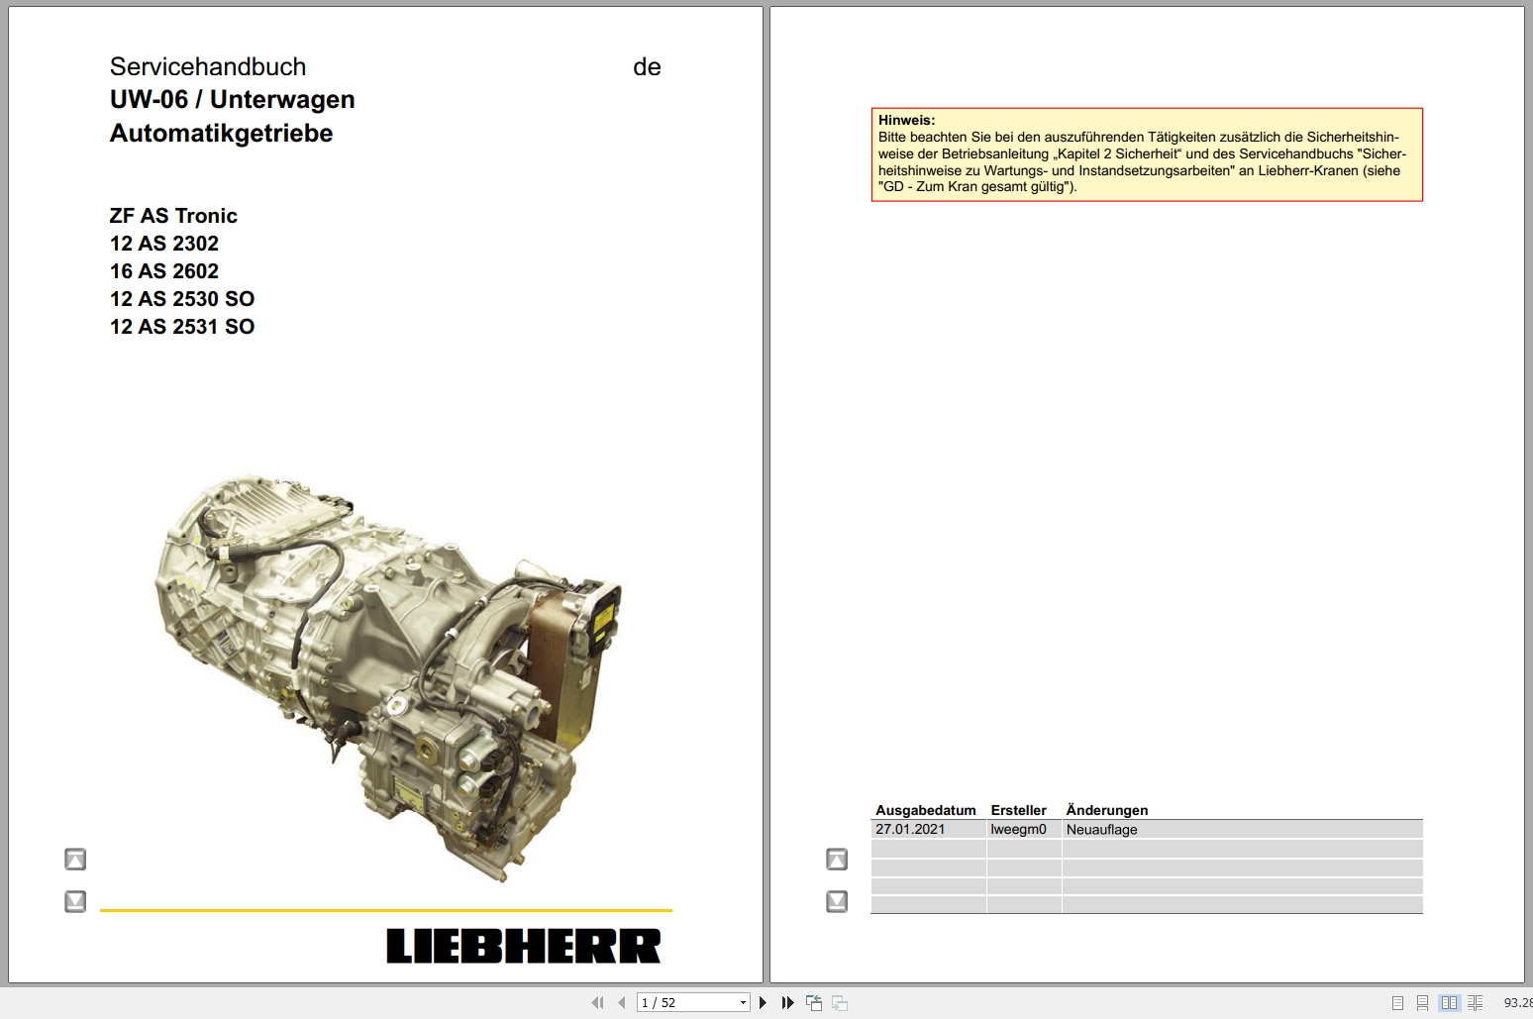Click the 'Automatikgetriebe' title
Viewport: 1533px width, 1019px height.
[221, 133]
